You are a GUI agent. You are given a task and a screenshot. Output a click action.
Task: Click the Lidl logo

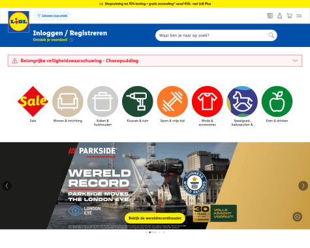[x=18, y=22]
